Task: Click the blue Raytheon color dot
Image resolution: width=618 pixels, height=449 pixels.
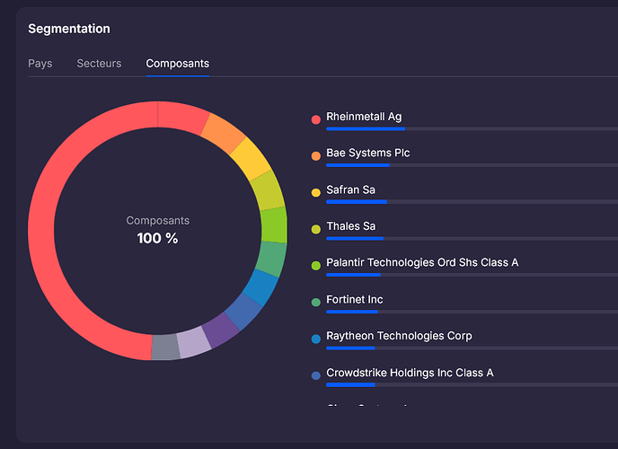Action: pos(315,339)
